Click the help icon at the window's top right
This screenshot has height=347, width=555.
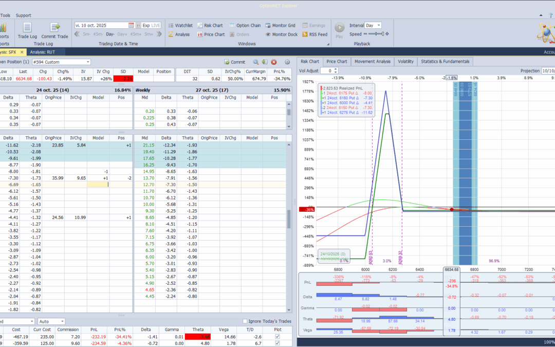pyautogui.click(x=551, y=15)
